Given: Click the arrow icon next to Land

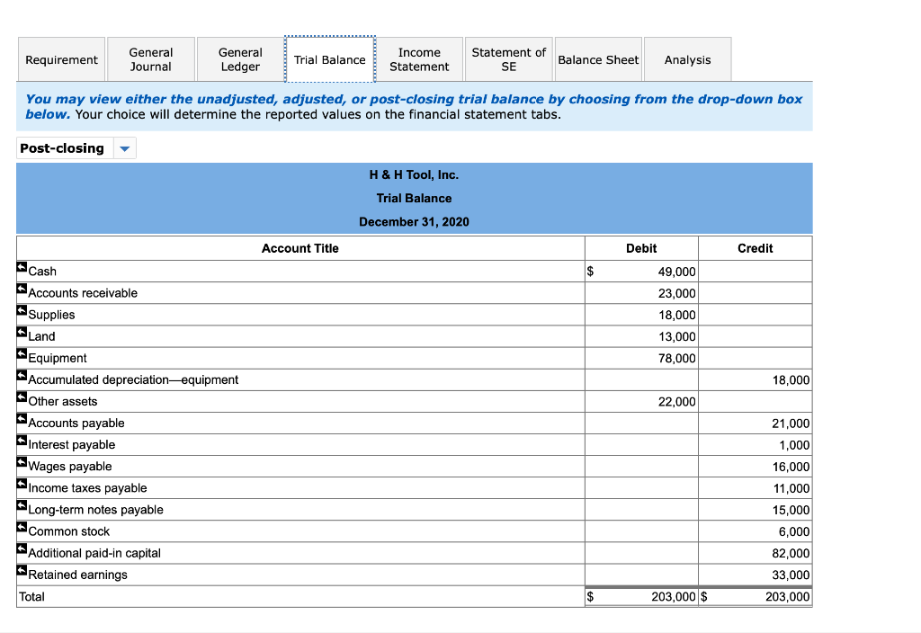Looking at the screenshot, I should pos(21,332).
